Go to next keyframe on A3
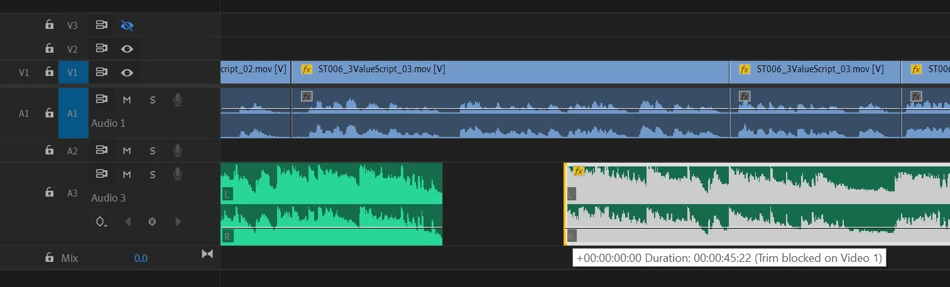Viewport: 950px width, 287px height. pyautogui.click(x=178, y=222)
